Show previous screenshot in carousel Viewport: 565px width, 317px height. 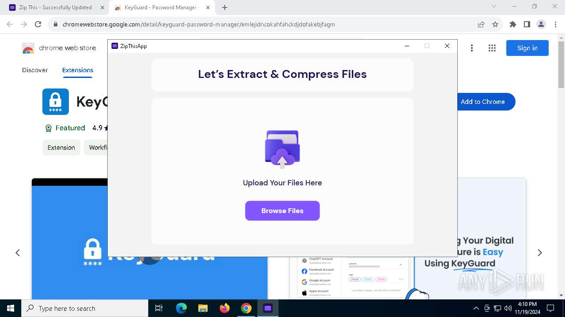[x=18, y=253]
